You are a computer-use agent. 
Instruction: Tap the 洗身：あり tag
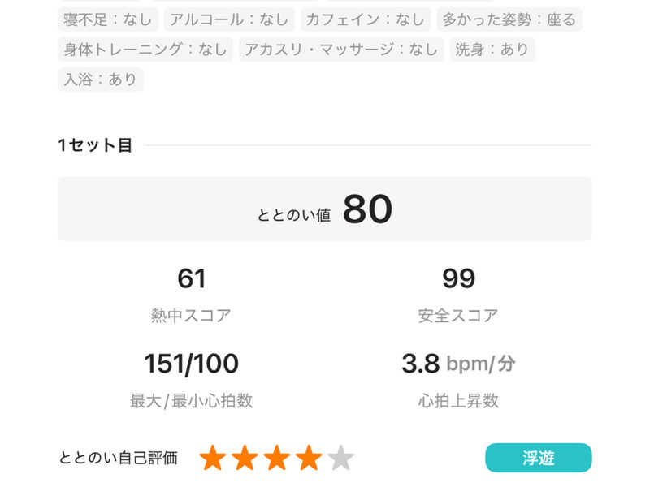click(x=492, y=50)
